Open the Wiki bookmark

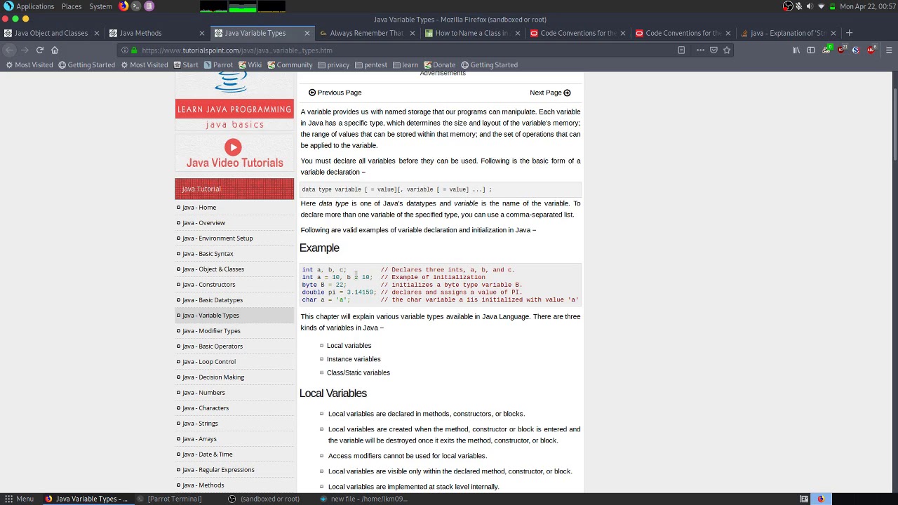[x=250, y=65]
